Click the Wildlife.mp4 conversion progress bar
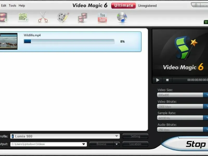The height and width of the screenshot is (156, 208). click(69, 41)
